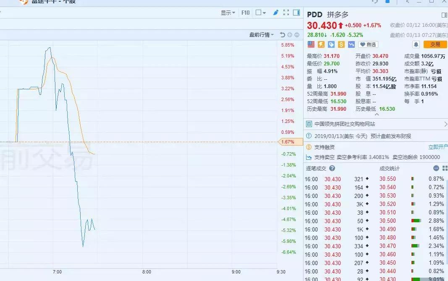The width and height of the screenshot is (448, 281).
Task: Click the dollar-sign financials icon
Action: tap(341, 44)
